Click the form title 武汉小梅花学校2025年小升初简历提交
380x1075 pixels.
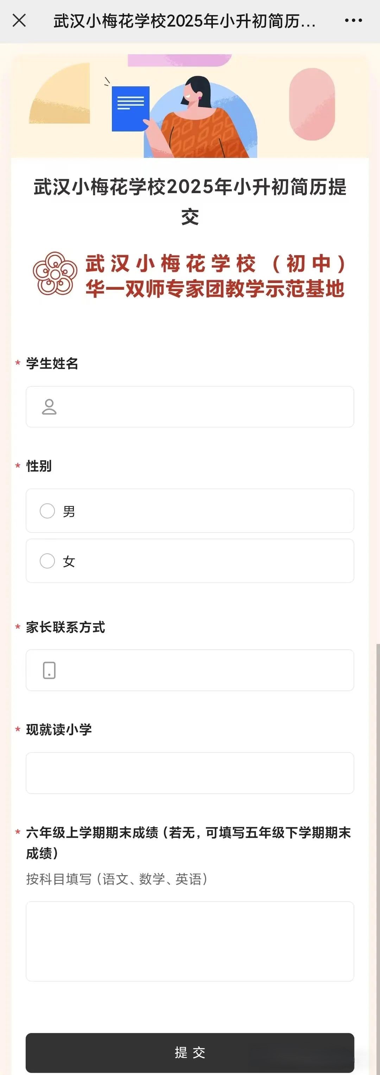click(190, 202)
